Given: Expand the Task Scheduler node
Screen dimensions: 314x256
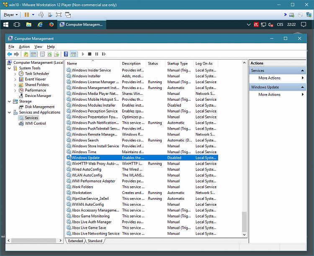Looking at the screenshot, I should coord(15,74).
